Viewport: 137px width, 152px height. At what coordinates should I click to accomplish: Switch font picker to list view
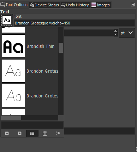coord(32,134)
